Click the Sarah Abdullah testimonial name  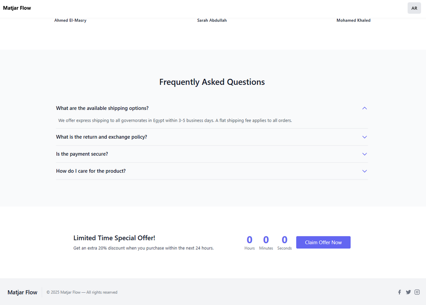pyautogui.click(x=212, y=20)
